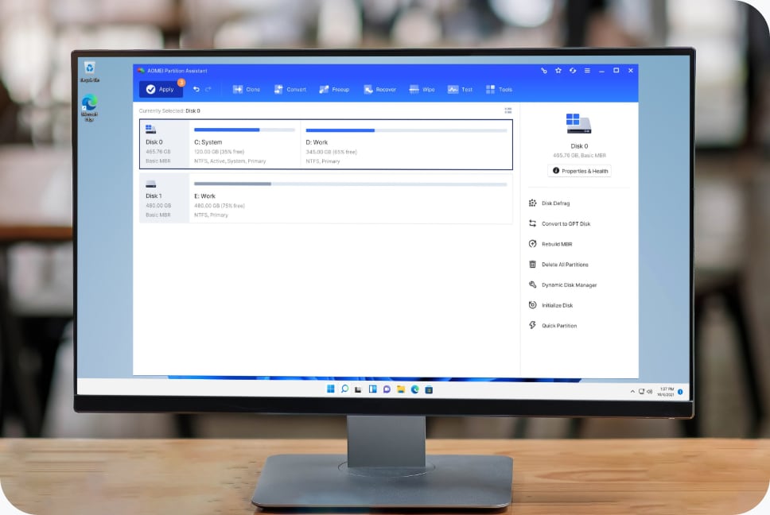Image resolution: width=770 pixels, height=515 pixels.
Task: Click the star icon in the title bar
Action: pyautogui.click(x=558, y=71)
